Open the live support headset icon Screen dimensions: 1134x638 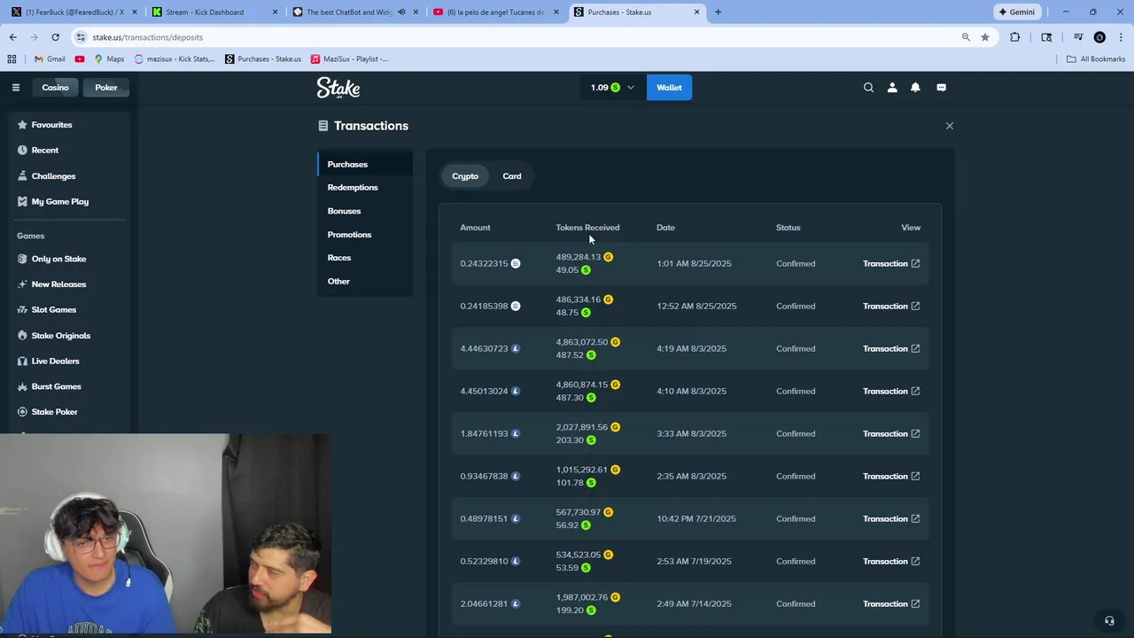[x=1108, y=620]
